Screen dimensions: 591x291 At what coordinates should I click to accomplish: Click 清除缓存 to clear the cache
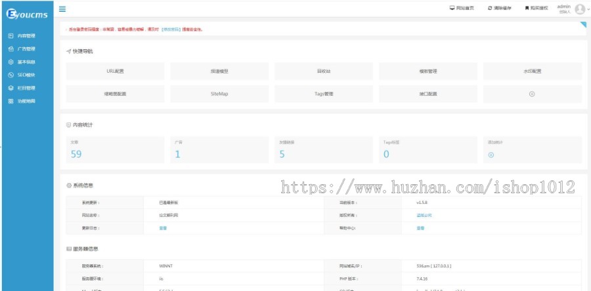click(x=502, y=8)
